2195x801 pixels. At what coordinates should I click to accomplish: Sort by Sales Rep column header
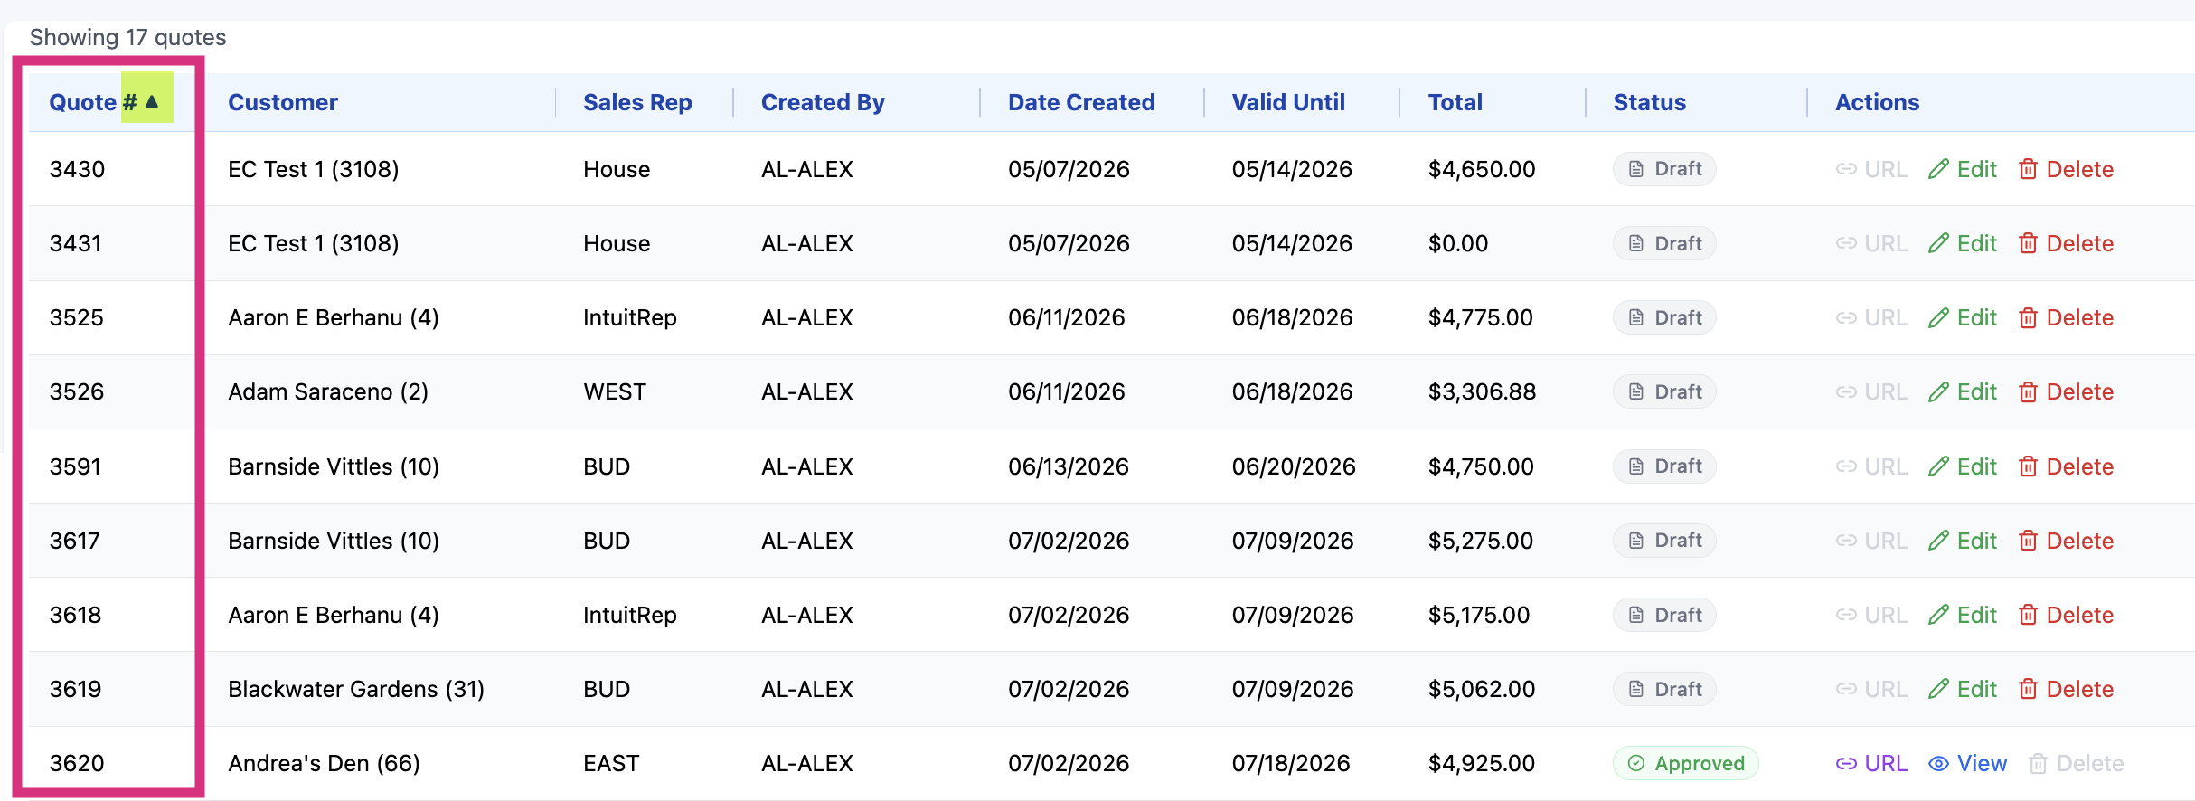(637, 102)
